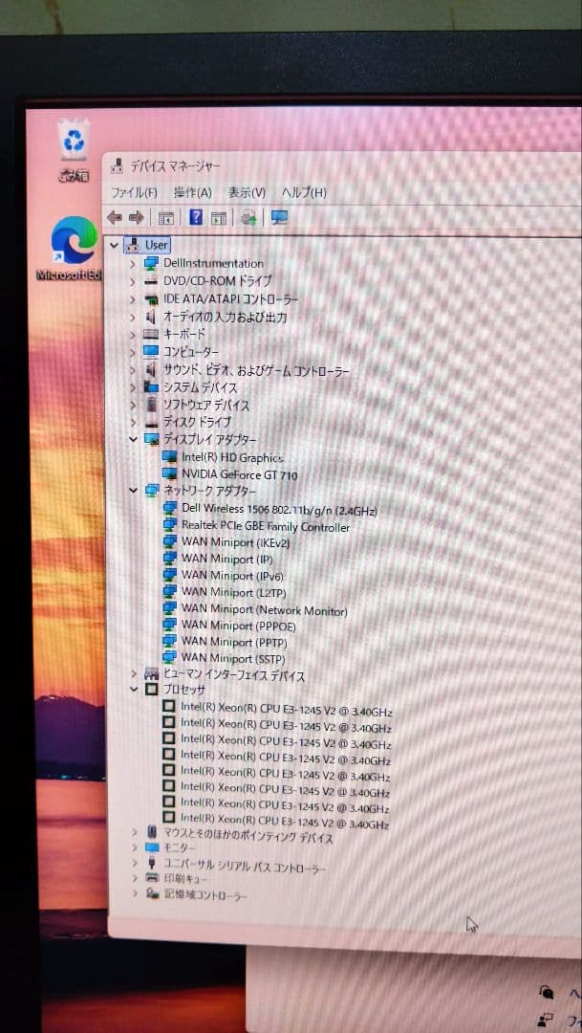Select WAN Miniport (Network Monitor)
Screen dimensions: 582x1033
[265, 610]
